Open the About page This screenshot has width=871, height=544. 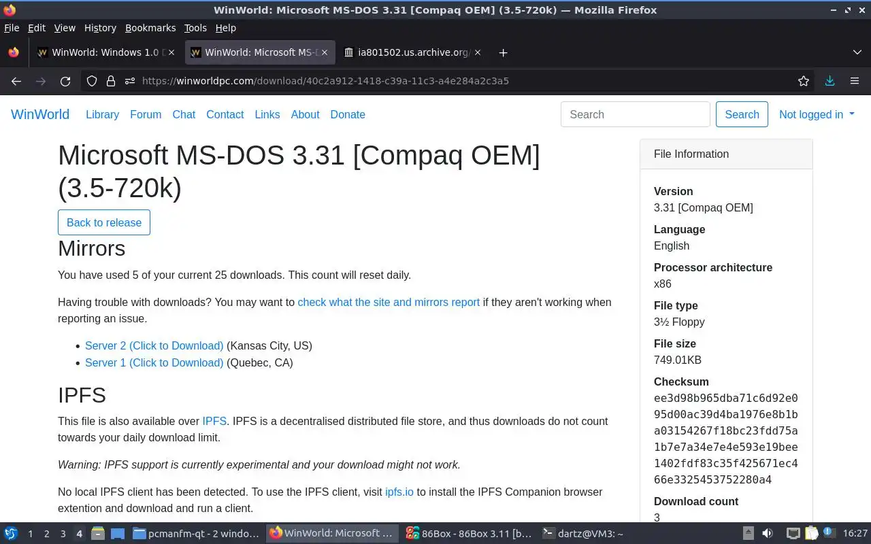click(305, 114)
